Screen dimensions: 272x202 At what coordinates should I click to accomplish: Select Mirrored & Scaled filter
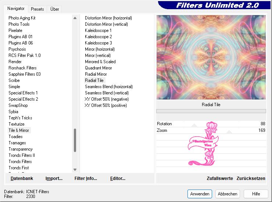(100, 62)
